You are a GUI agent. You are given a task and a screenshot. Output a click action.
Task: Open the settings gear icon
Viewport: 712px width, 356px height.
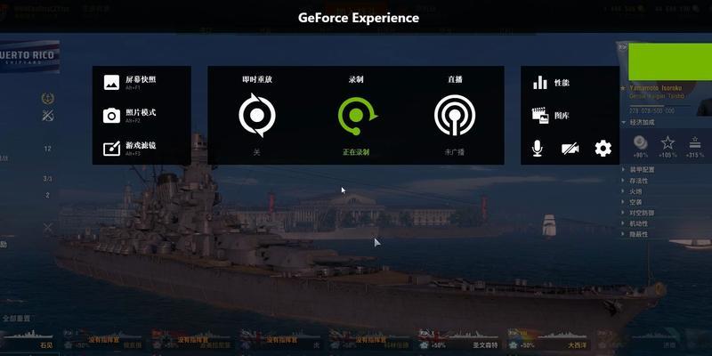(603, 149)
